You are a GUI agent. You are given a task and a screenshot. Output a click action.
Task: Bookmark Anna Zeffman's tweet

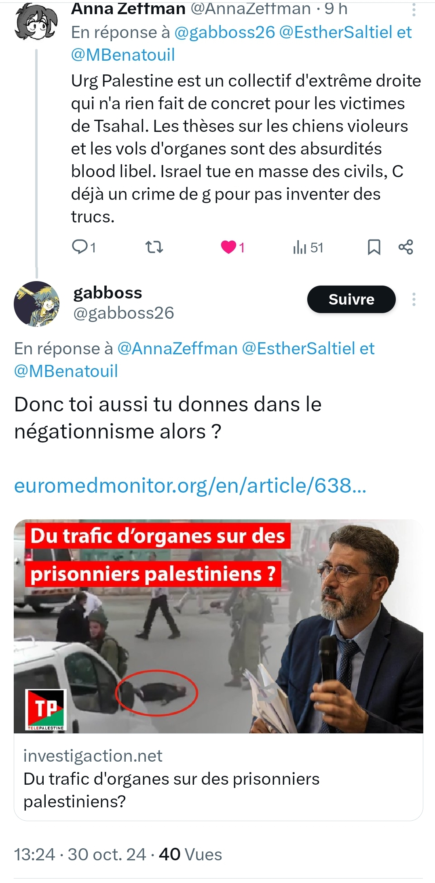click(374, 247)
